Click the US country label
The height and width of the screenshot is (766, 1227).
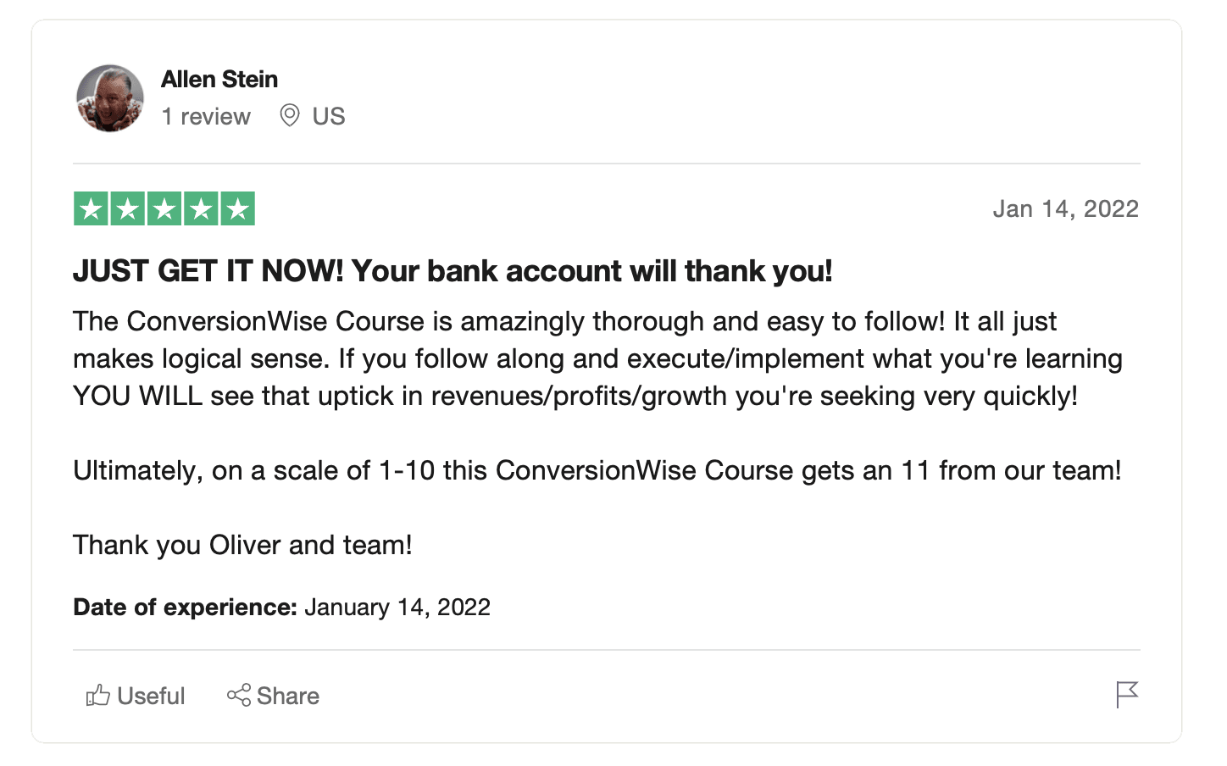[x=329, y=116]
